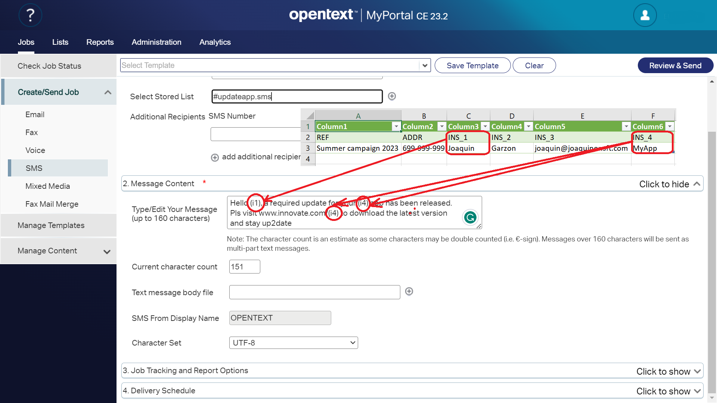Screen dimensions: 717x403
Task: Open the Reports menu tab
Action: click(x=100, y=42)
